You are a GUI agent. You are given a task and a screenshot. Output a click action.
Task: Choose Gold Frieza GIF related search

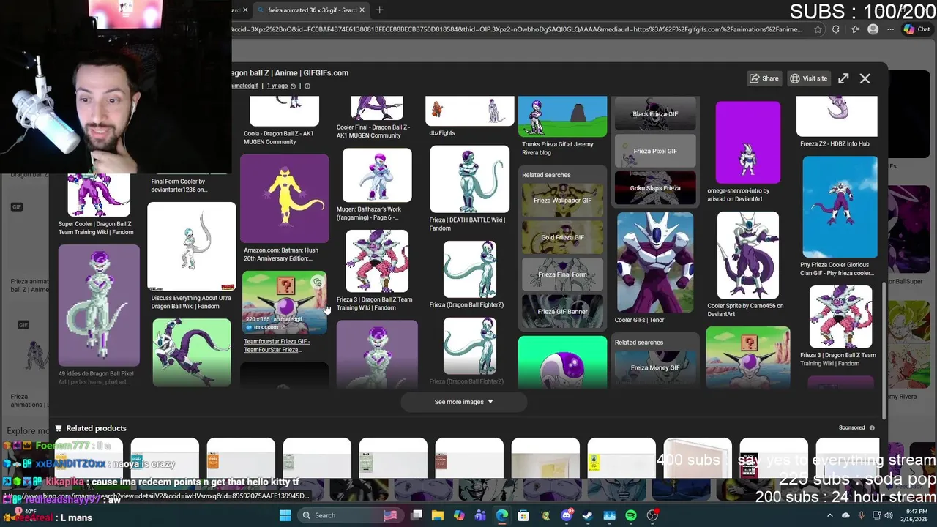(x=562, y=237)
